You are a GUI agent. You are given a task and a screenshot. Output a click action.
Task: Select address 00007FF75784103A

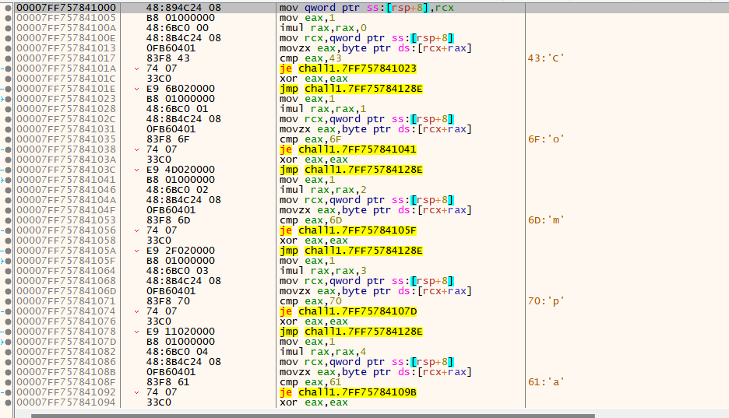(x=66, y=160)
